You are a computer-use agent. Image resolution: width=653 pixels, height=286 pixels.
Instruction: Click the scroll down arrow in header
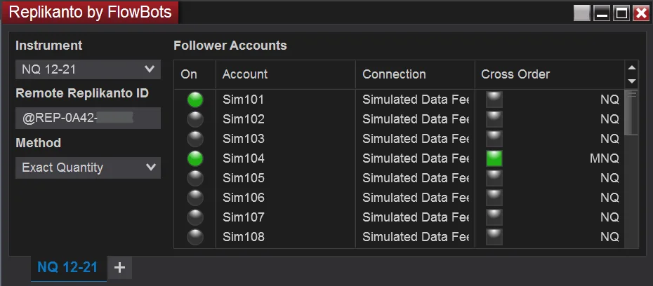[631, 81]
